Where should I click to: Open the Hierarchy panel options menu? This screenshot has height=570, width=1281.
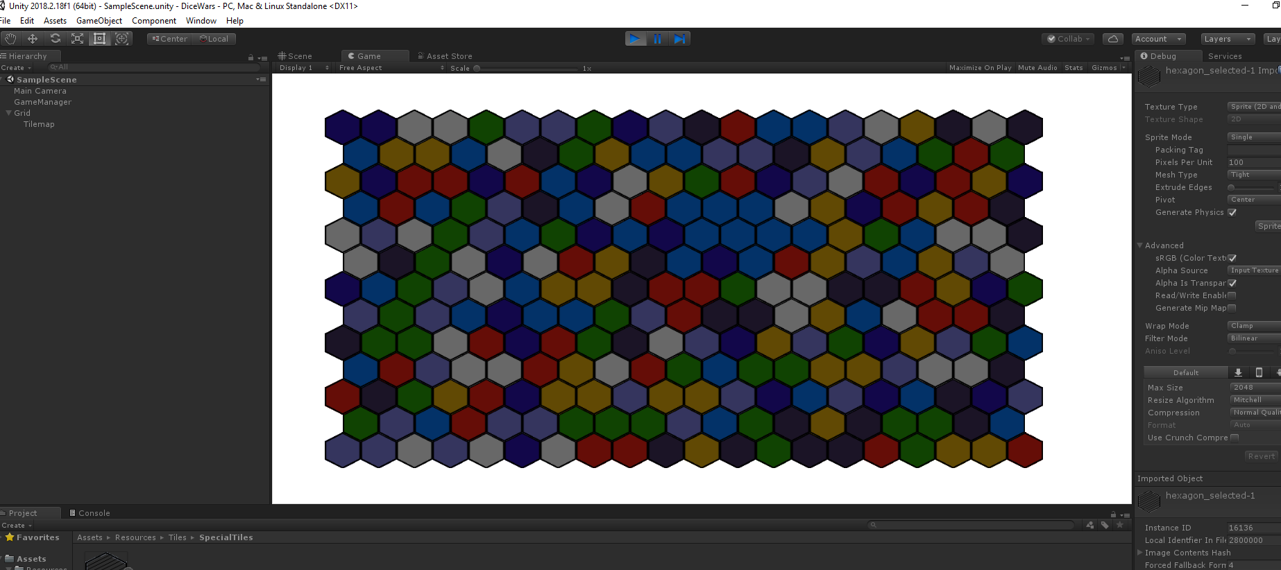(x=262, y=58)
